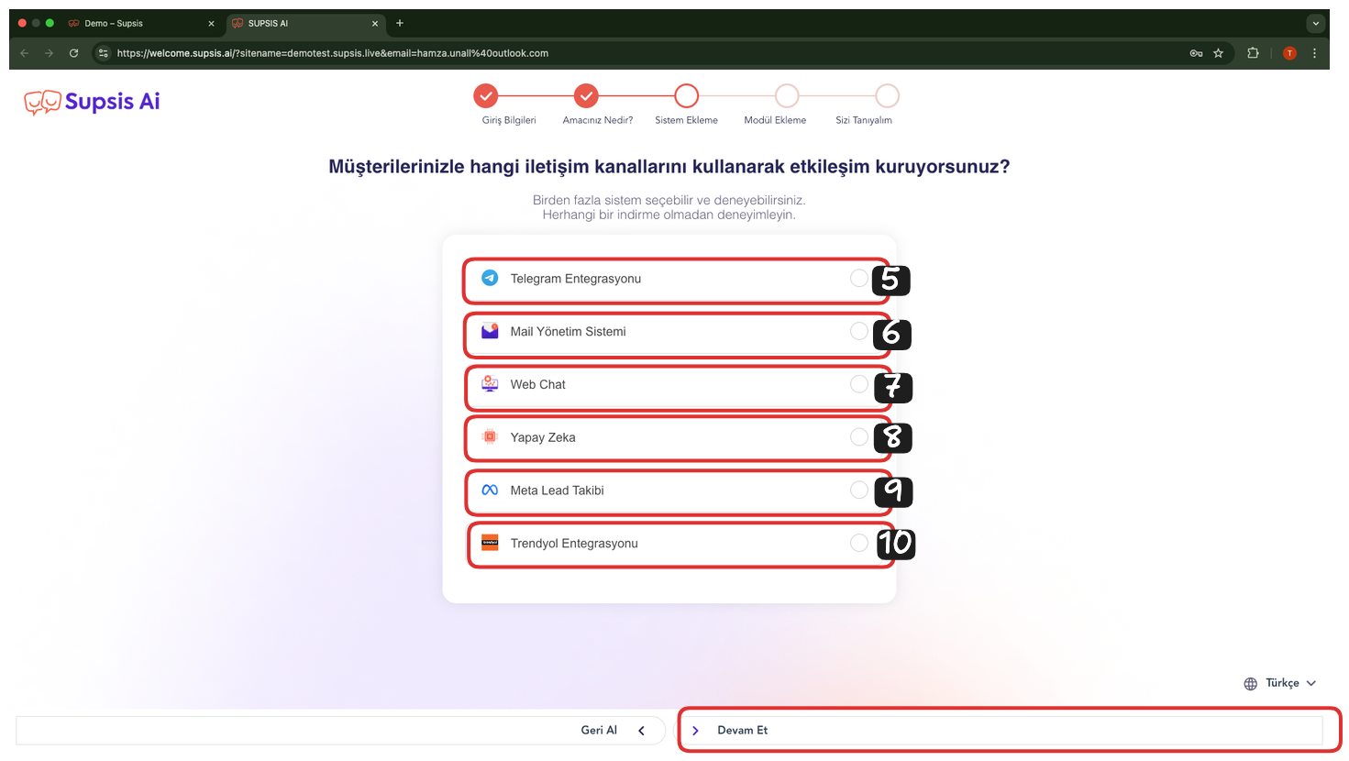Click the Geri Al button
The width and height of the screenshot is (1349, 761).
340,731
